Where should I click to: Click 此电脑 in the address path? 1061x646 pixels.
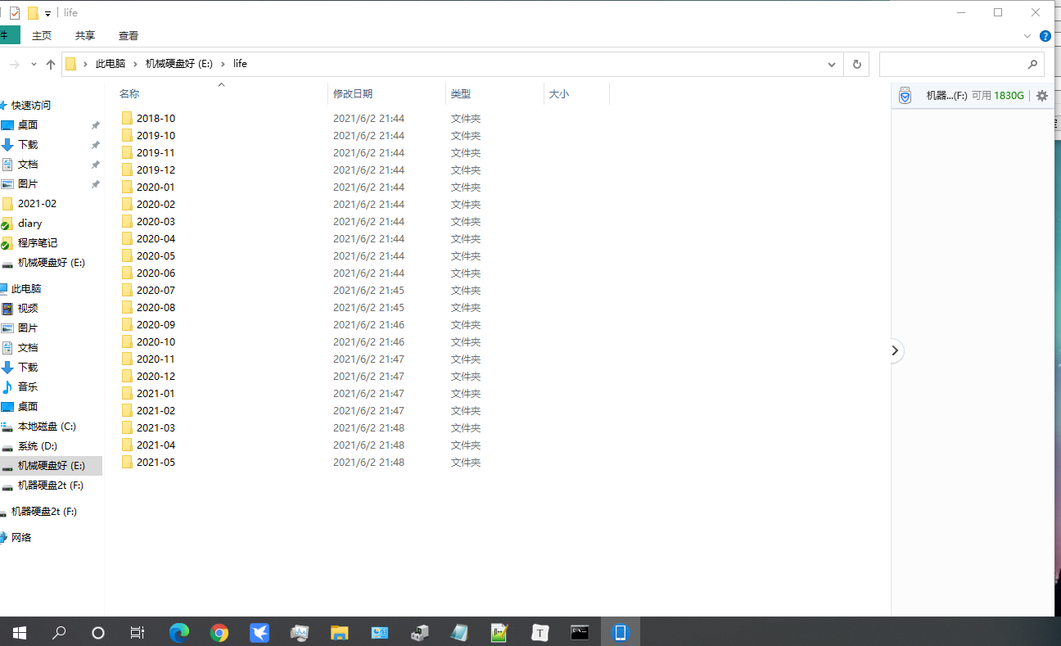[x=111, y=64]
